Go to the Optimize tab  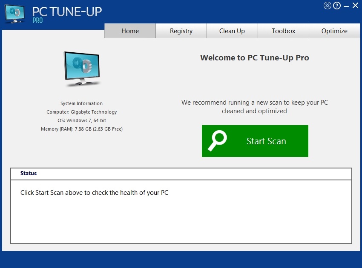point(334,31)
